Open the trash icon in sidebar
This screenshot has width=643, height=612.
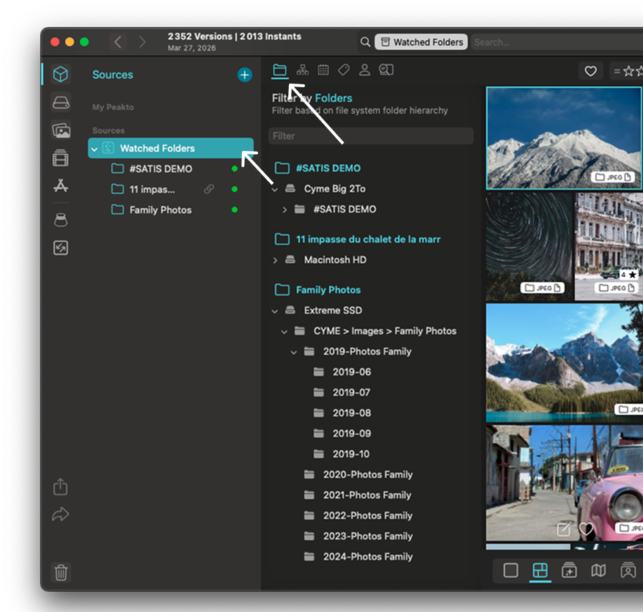[x=61, y=572]
